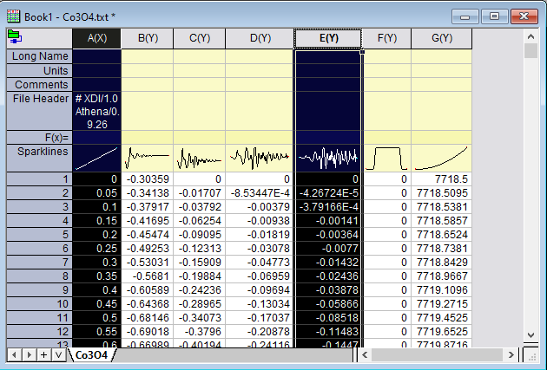Click cell with value -0.30359
The height and width of the screenshot is (370, 547).
tap(148, 179)
